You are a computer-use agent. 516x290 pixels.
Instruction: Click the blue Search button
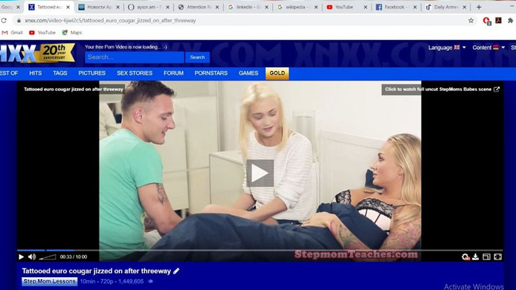pyautogui.click(x=197, y=57)
